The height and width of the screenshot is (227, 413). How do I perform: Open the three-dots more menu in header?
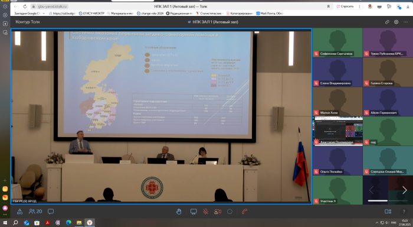pos(406,22)
